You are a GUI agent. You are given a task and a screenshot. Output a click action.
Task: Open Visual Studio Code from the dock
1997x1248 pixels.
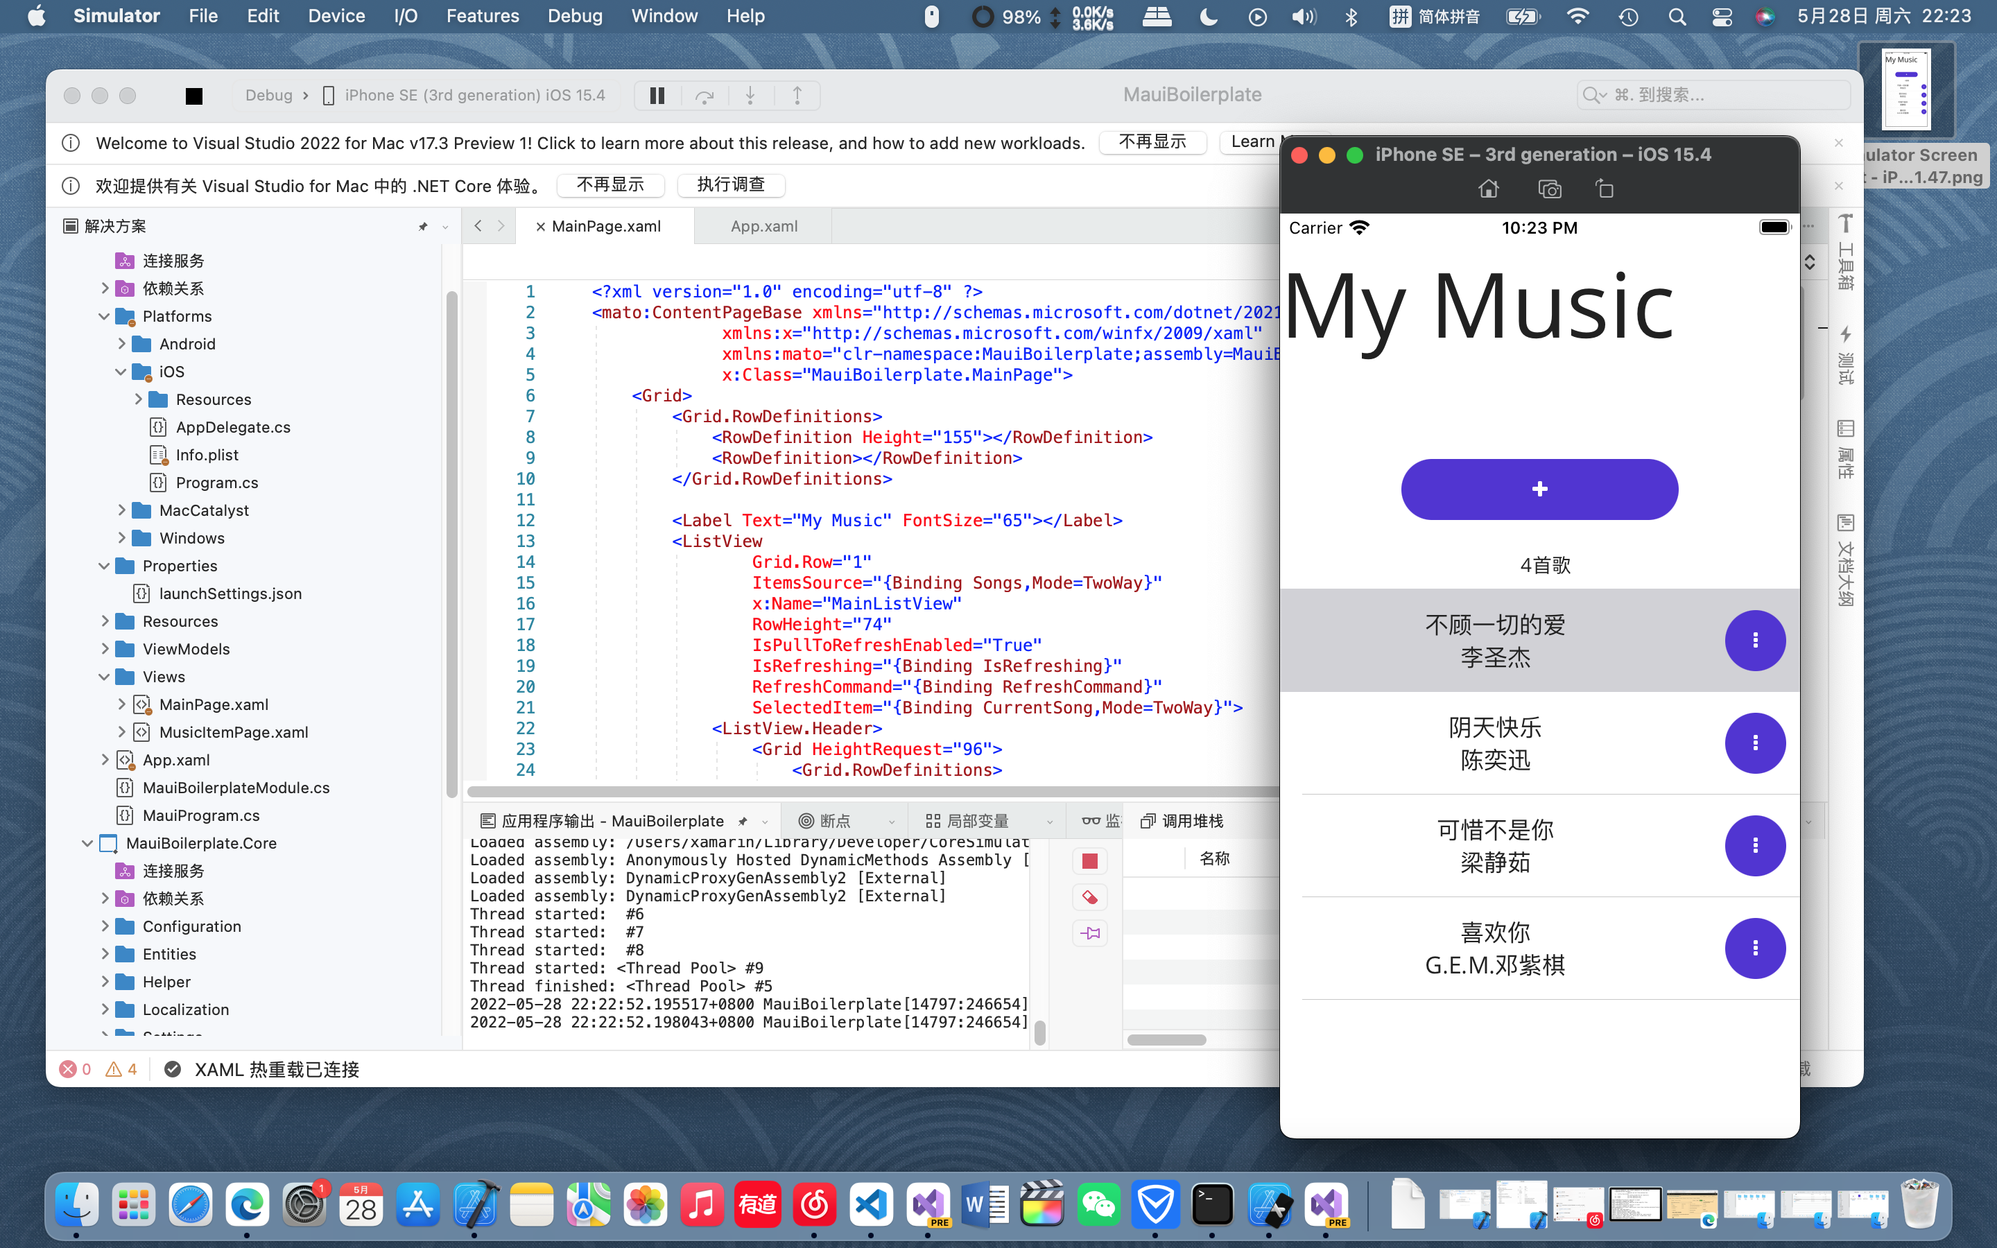point(872,1205)
